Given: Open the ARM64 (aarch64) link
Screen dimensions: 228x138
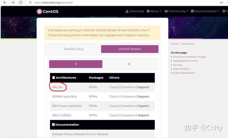Looking at the screenshot, I should click(64, 97).
